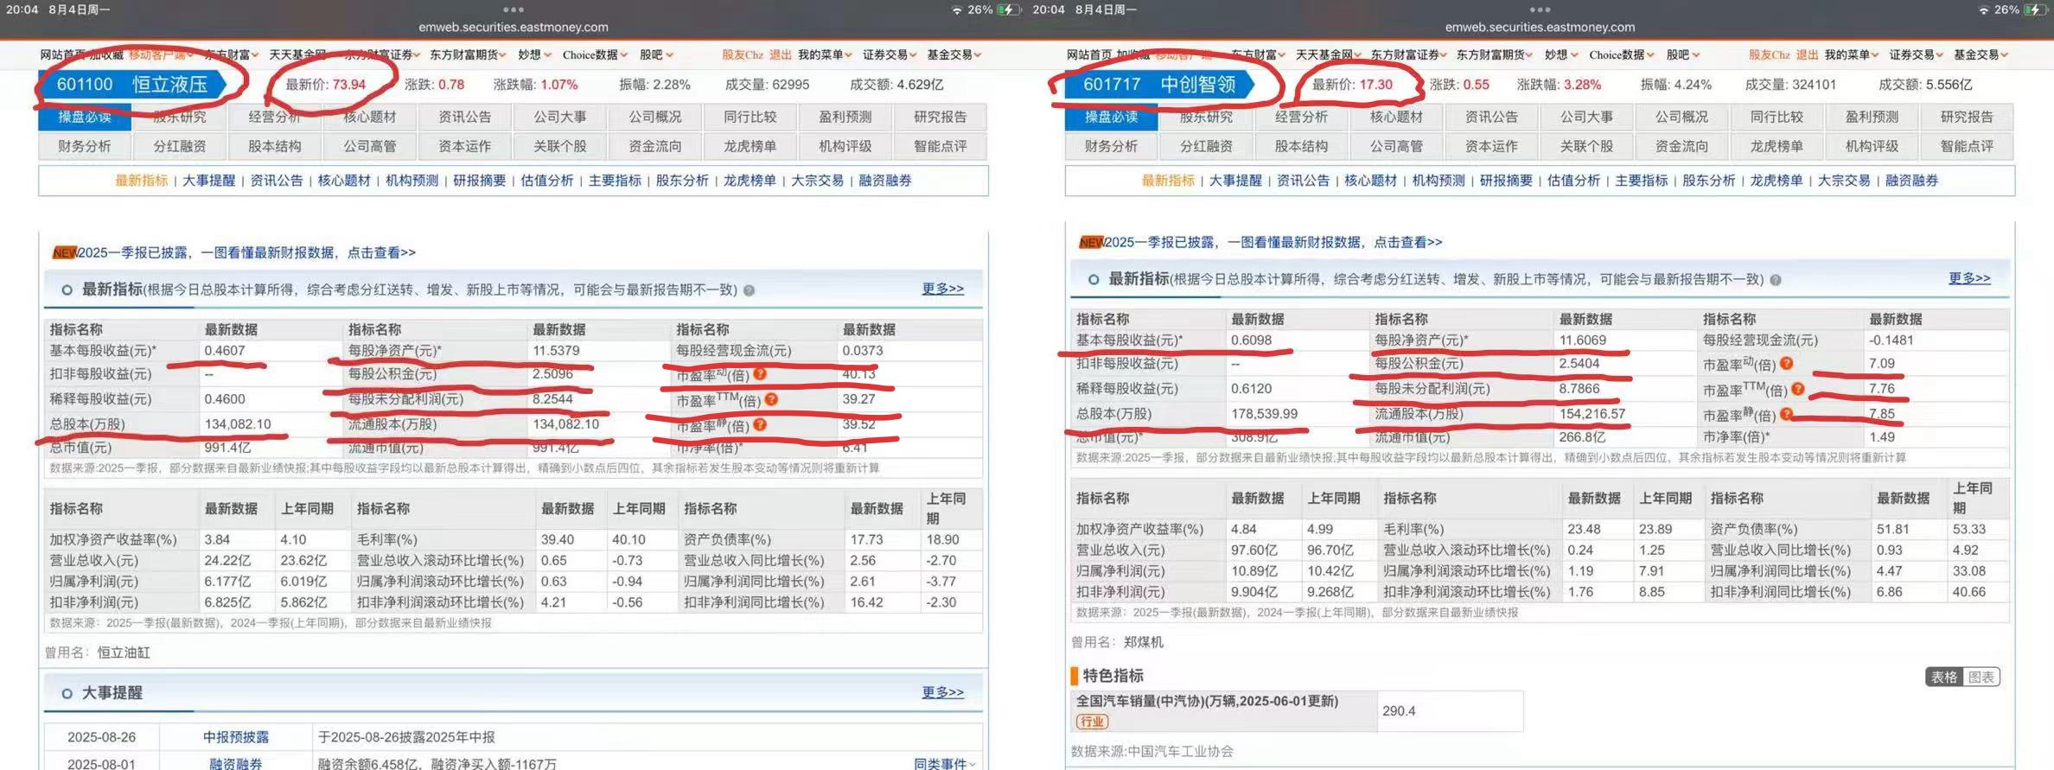2054x770 pixels.
Task: Switch 特色指标 view to 表格
Action: pos(1944,677)
